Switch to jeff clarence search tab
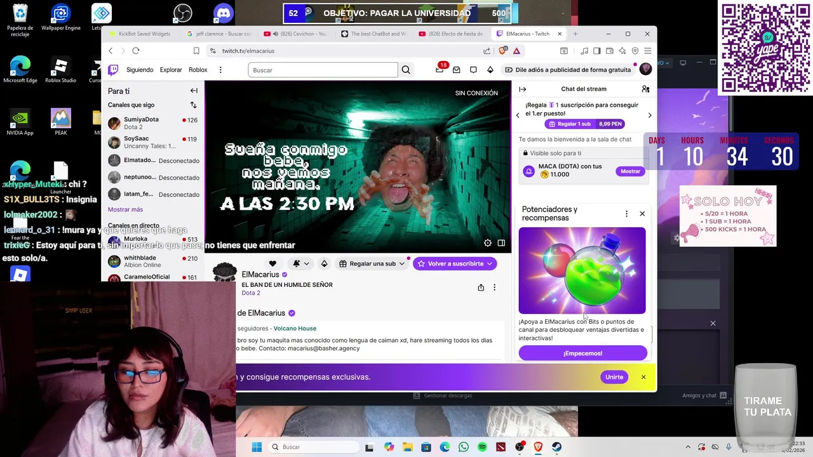813x457 pixels. coord(218,34)
